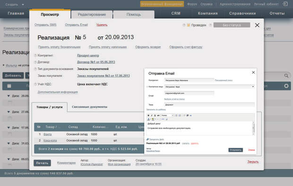Toggle select-all checkbox in list header
This screenshot has width=293, height=186.
tap(9, 86)
